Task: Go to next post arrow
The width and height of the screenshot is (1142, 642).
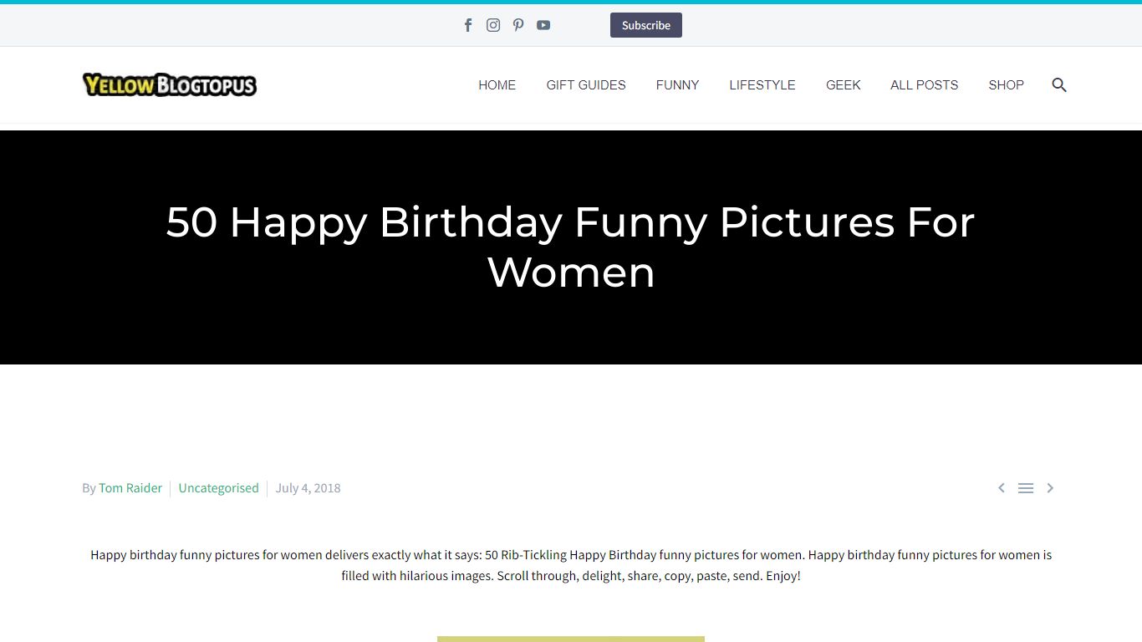Action: coord(1051,488)
